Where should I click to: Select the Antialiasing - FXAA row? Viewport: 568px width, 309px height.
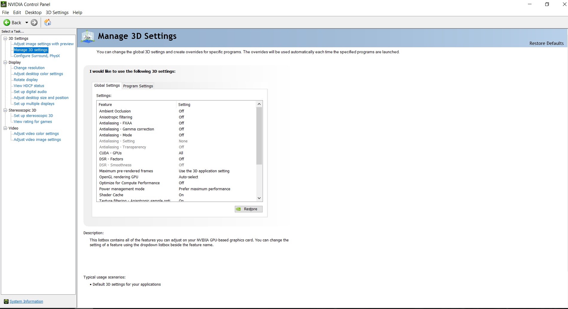176,123
